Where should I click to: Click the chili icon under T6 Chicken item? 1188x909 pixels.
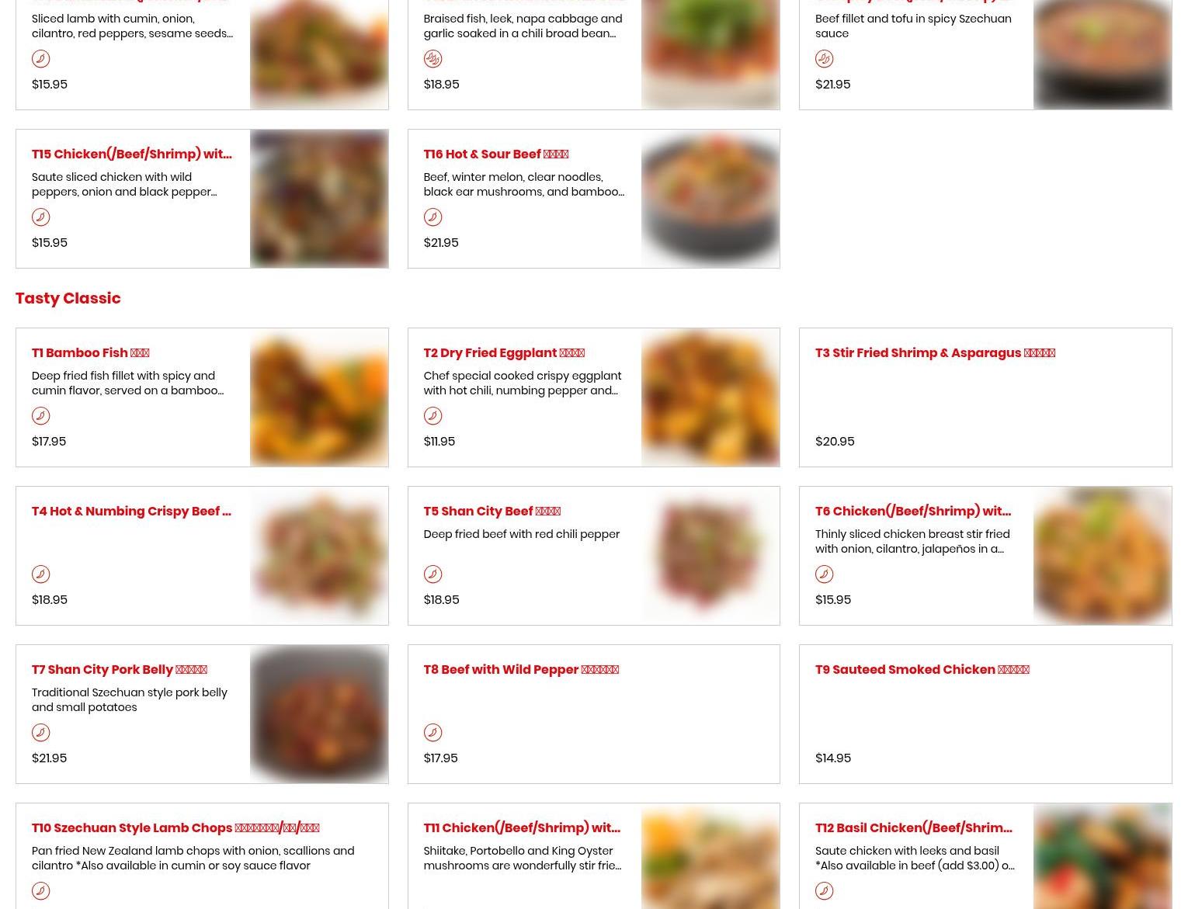pyautogui.click(x=824, y=574)
